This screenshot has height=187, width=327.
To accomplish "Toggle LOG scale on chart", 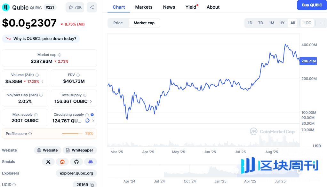I will click(x=307, y=23).
